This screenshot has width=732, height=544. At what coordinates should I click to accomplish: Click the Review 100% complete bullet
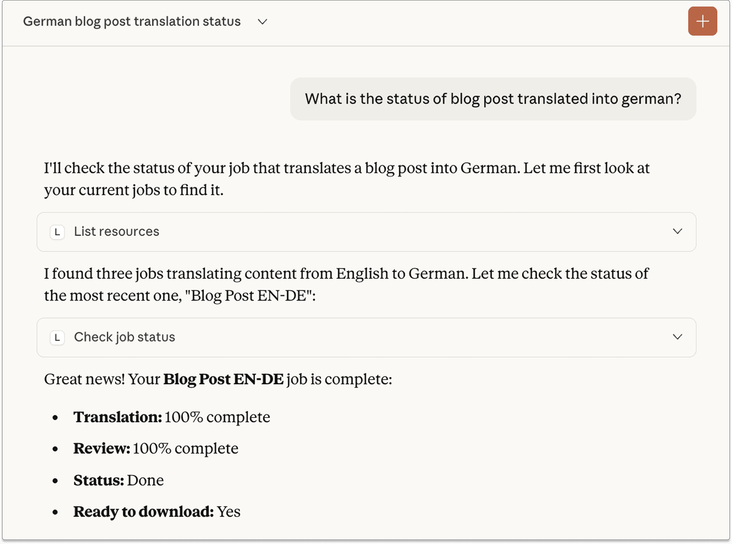point(156,448)
